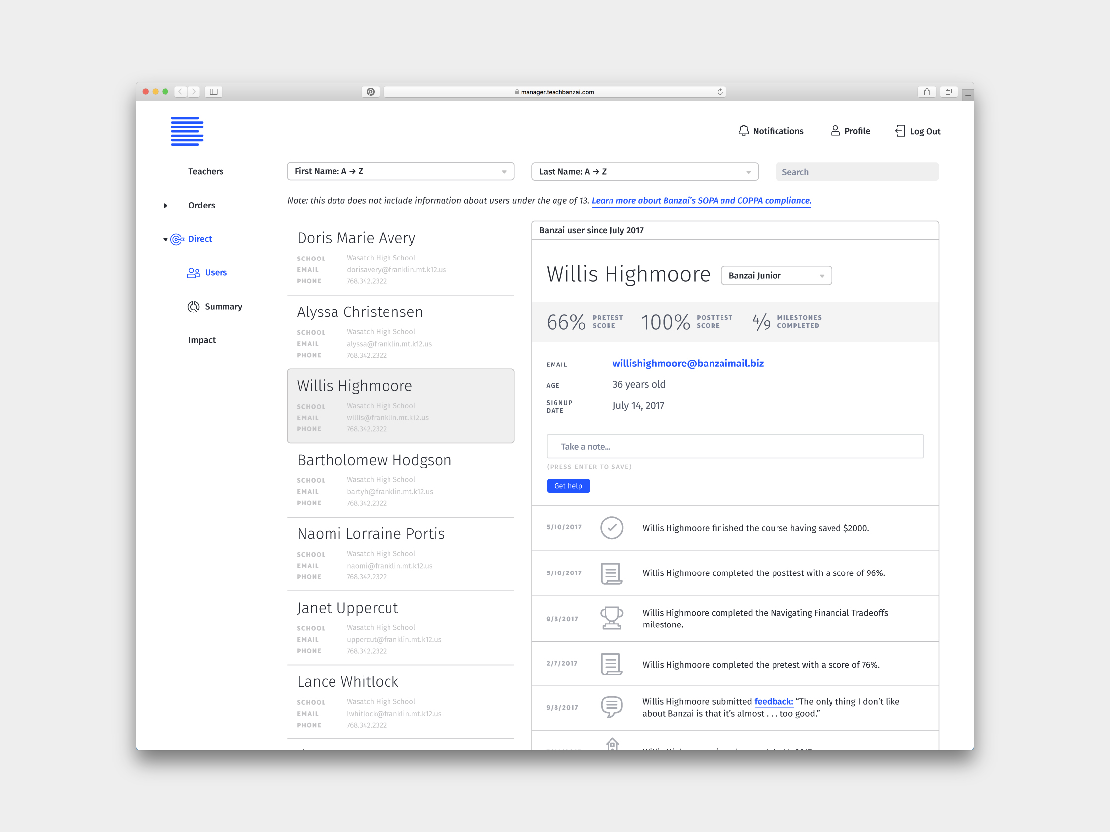
Task: Open First Name sort dropdown
Action: [x=400, y=171]
